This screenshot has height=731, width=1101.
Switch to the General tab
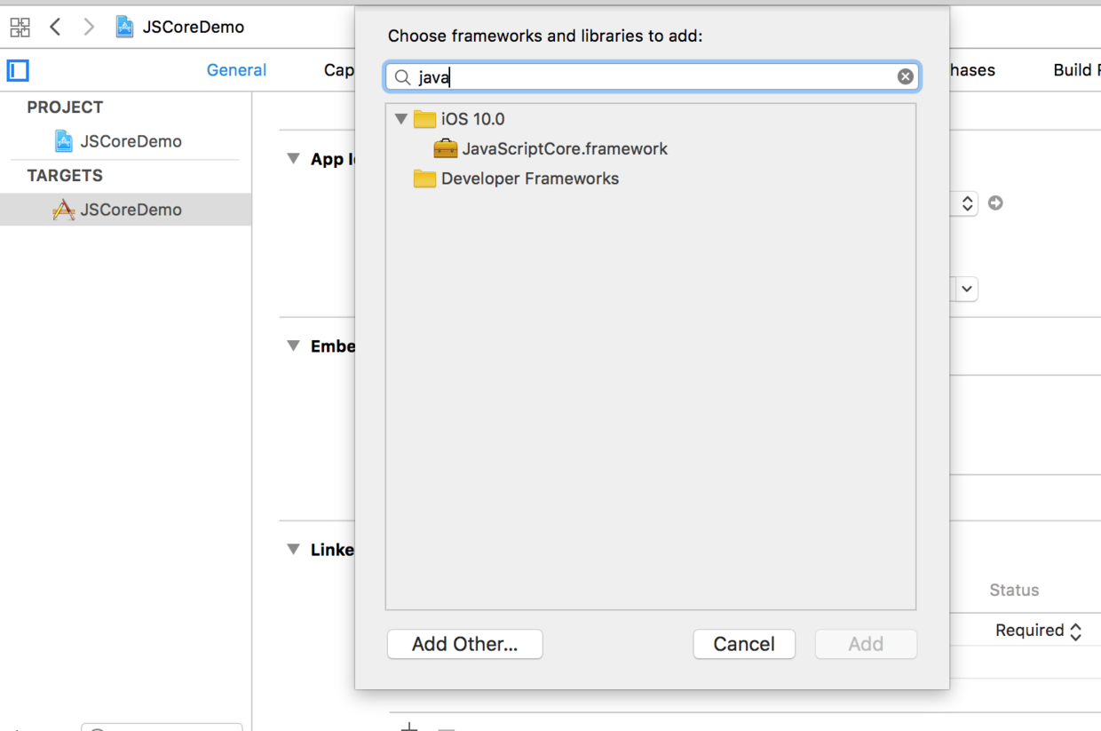236,70
